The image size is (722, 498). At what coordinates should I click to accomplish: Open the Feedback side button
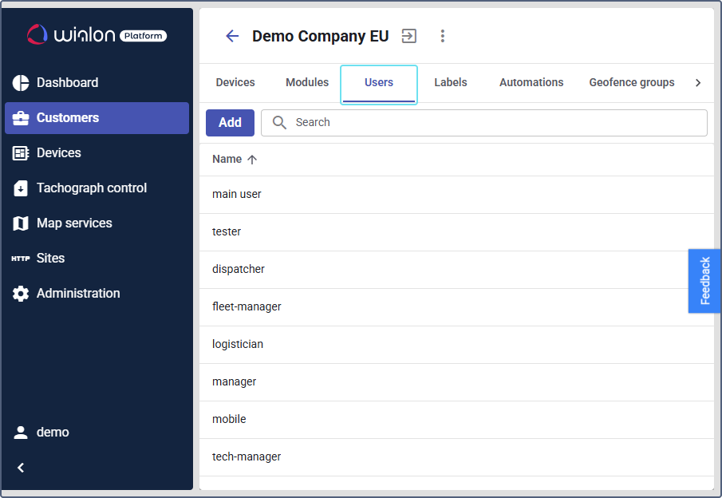pos(704,280)
